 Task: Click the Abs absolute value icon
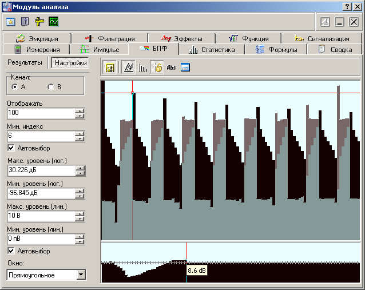[171, 67]
